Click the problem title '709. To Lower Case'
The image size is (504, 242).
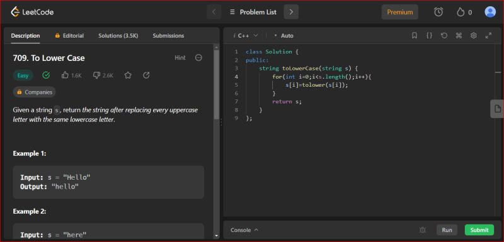click(49, 58)
